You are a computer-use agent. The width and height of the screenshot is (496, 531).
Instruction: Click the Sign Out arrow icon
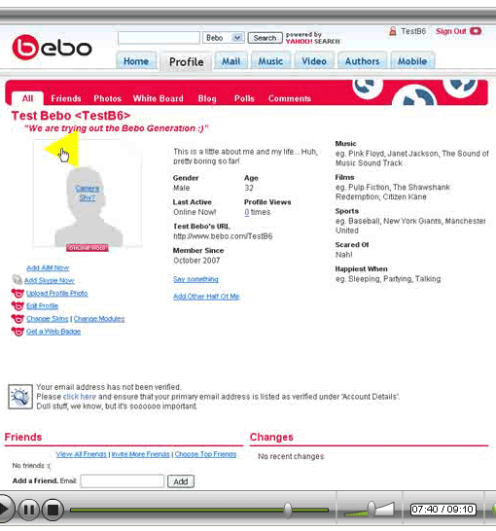476,31
